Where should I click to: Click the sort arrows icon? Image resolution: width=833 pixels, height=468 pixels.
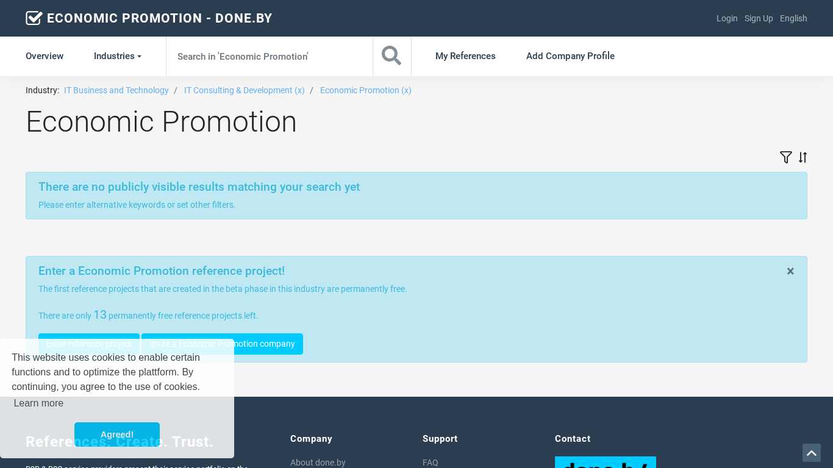point(803,157)
